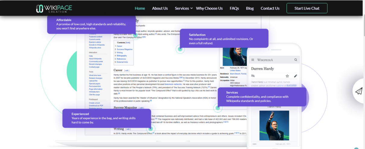Viewport: 365px width, 149px height.
Task: Go to the Home menu item
Action: 140,8
